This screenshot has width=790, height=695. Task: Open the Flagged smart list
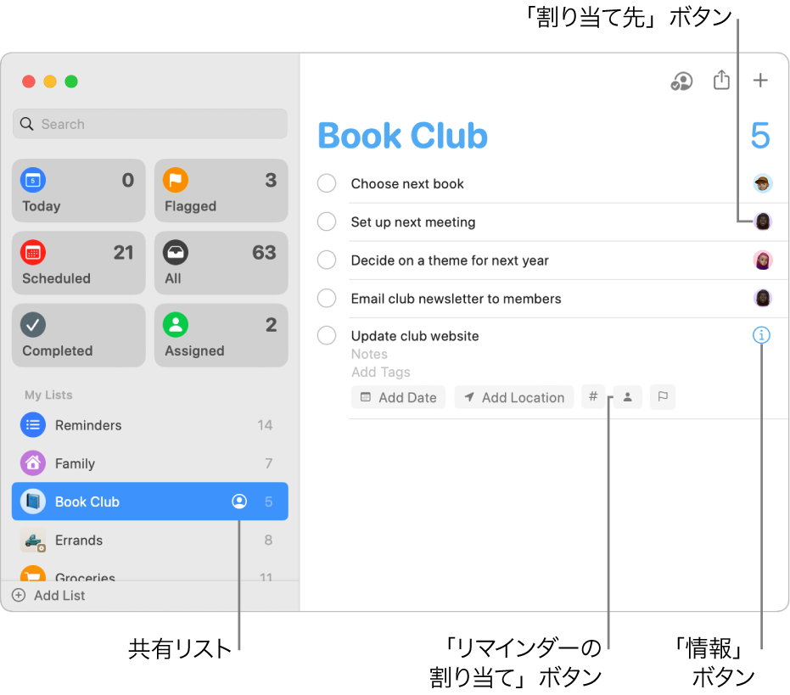[221, 190]
